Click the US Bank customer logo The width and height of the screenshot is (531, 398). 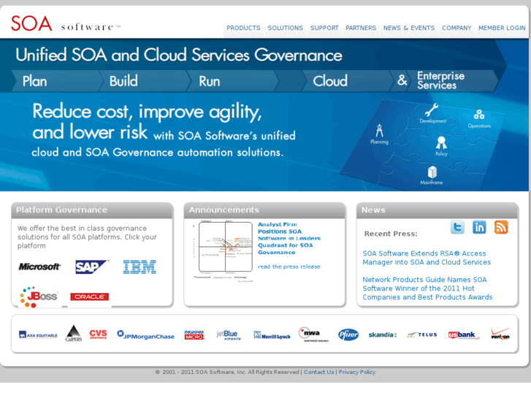pyautogui.click(x=464, y=335)
